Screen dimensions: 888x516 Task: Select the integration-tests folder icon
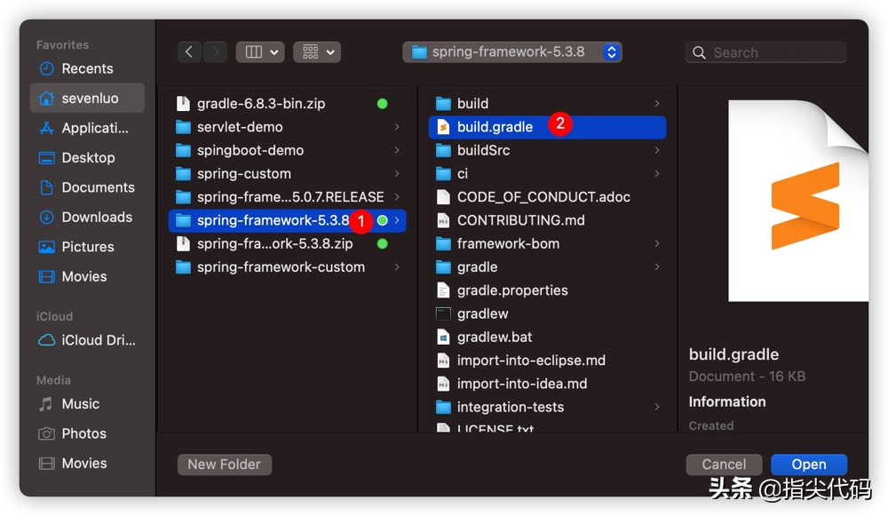pos(443,408)
